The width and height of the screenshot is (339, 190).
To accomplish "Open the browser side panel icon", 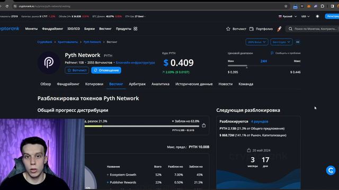I will coord(332,6).
